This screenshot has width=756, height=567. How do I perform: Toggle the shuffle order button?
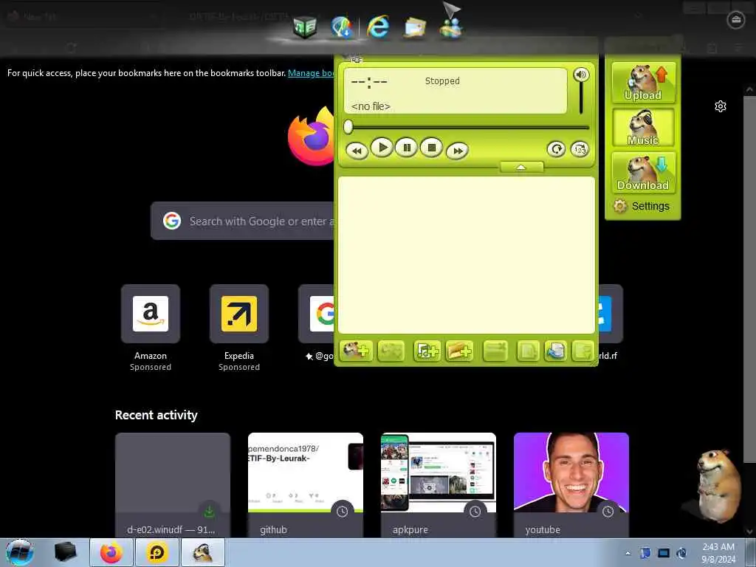click(x=580, y=149)
